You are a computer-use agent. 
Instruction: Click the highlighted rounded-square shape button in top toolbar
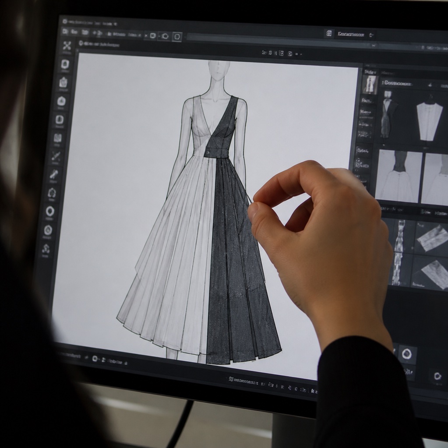click(x=177, y=37)
